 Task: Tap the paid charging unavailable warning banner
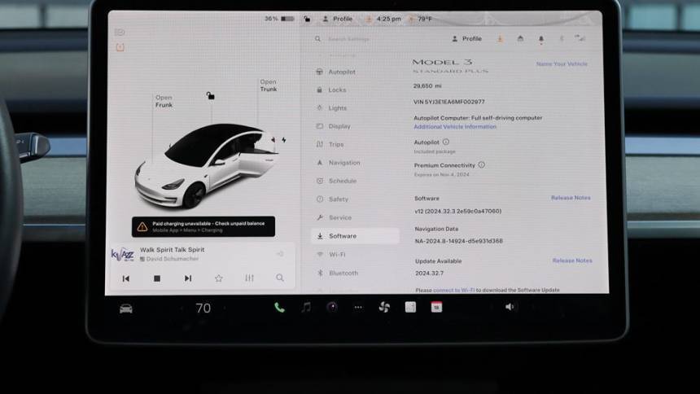(203, 226)
